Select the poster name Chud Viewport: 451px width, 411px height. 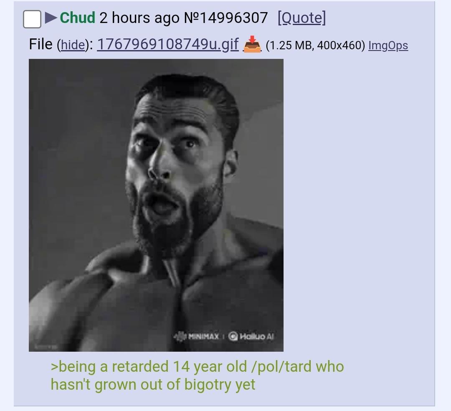click(77, 18)
